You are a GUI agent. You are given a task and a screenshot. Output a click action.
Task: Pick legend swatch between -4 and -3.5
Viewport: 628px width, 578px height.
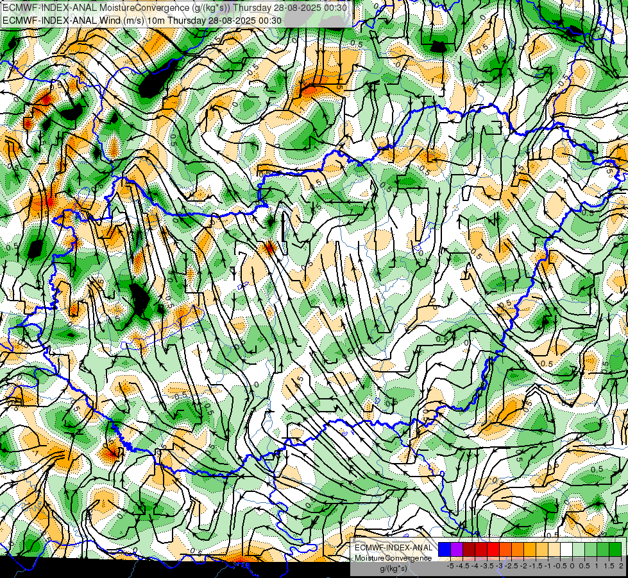(x=481, y=550)
